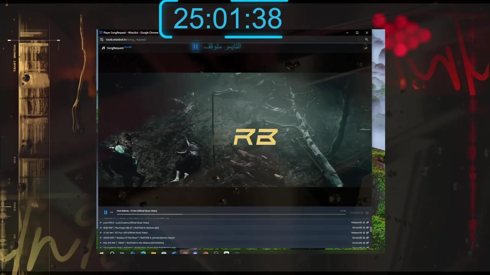Remove the GOJO RAP song from the queue
The width and height of the screenshot is (490, 275).
pyautogui.click(x=101, y=228)
